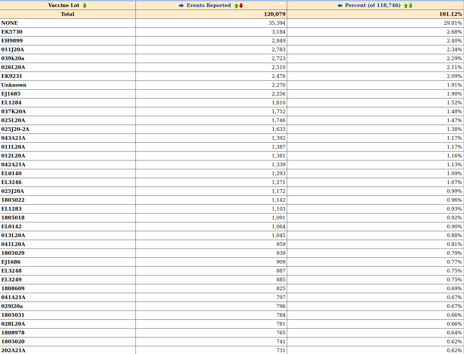Image resolution: width=464 pixels, height=354 pixels.
Task: Select vaccine lot EL0142
Action: coord(11,226)
